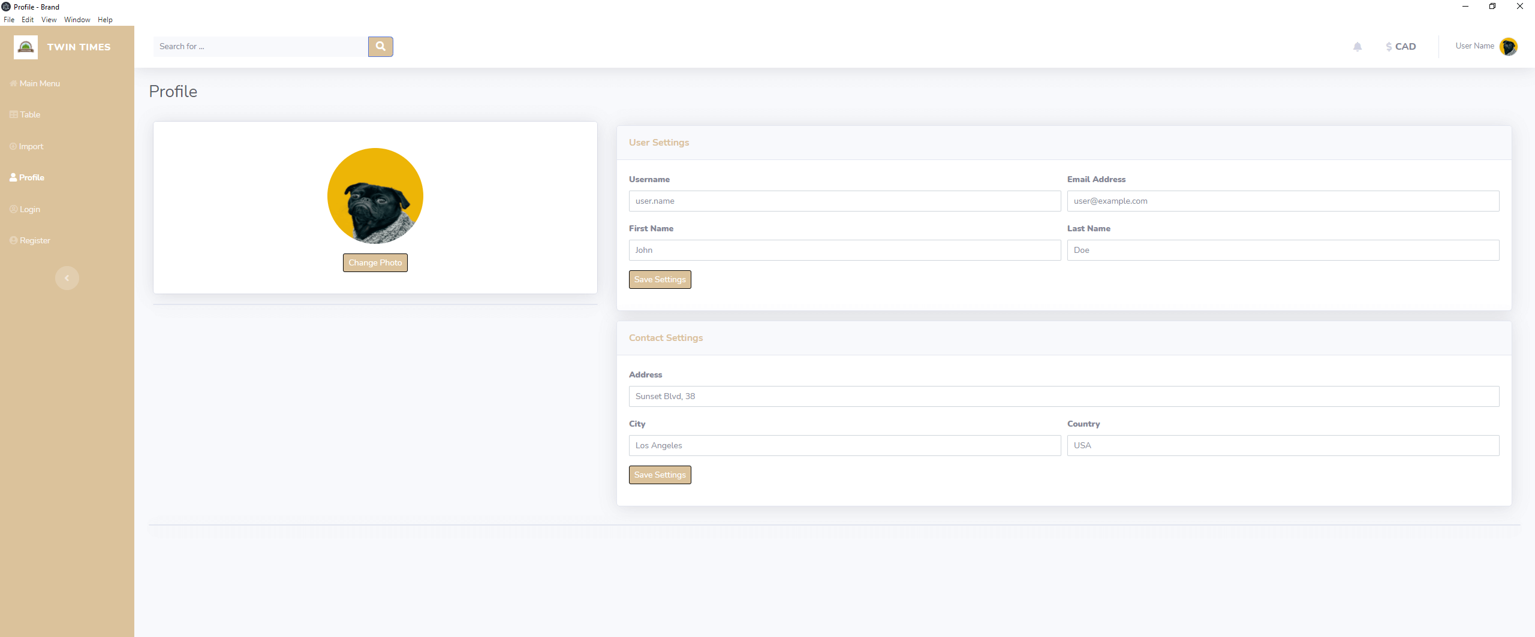Click the user avatar in header

(x=1508, y=47)
